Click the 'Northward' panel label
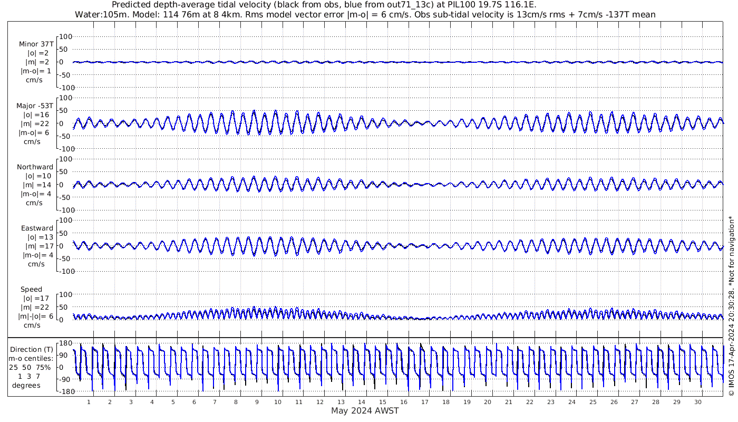738x422 pixels. [x=35, y=167]
